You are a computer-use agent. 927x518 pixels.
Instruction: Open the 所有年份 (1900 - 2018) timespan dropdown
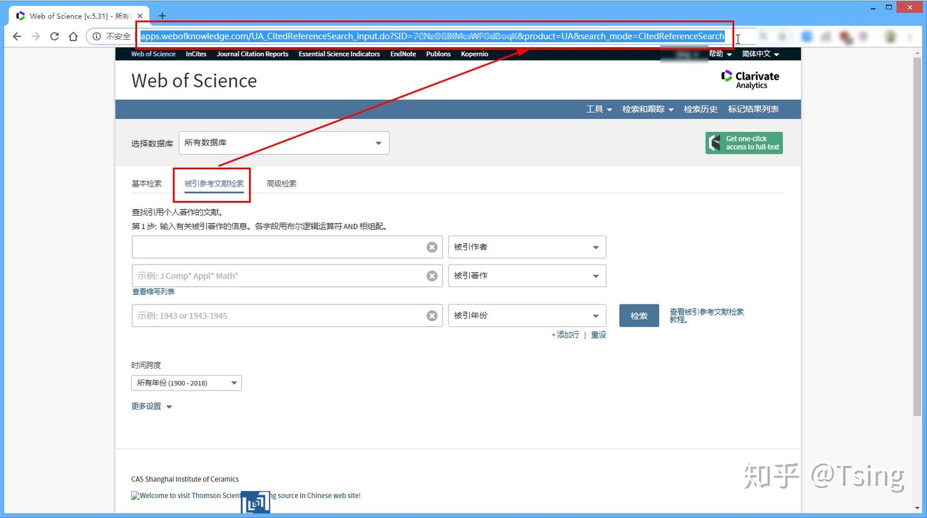(187, 383)
